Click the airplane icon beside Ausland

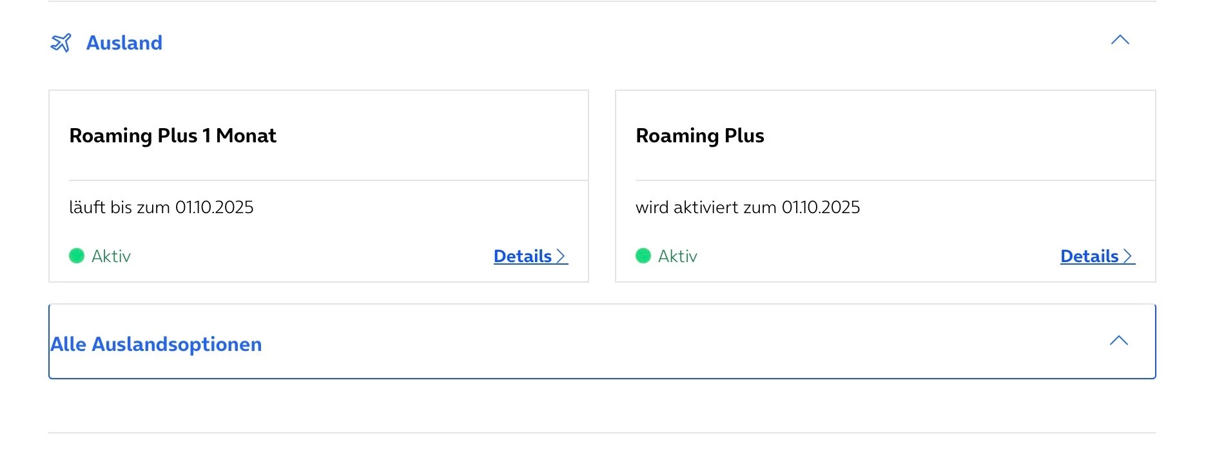click(61, 43)
